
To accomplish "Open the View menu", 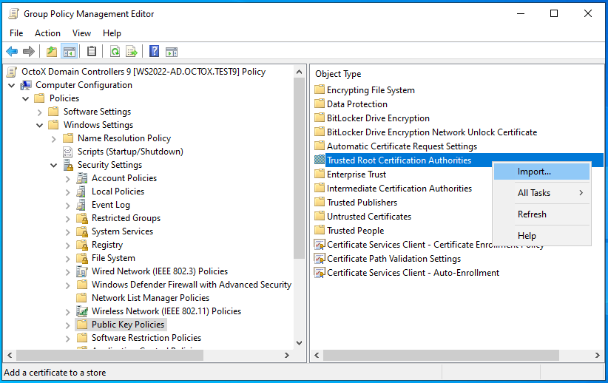I will tap(81, 33).
